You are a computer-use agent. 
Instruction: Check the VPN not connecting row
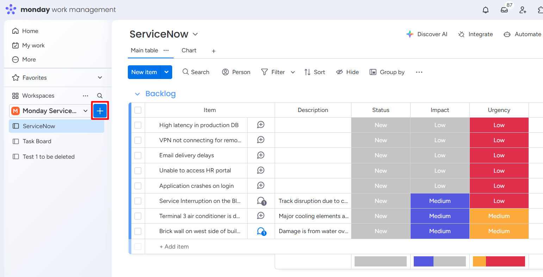[138, 140]
